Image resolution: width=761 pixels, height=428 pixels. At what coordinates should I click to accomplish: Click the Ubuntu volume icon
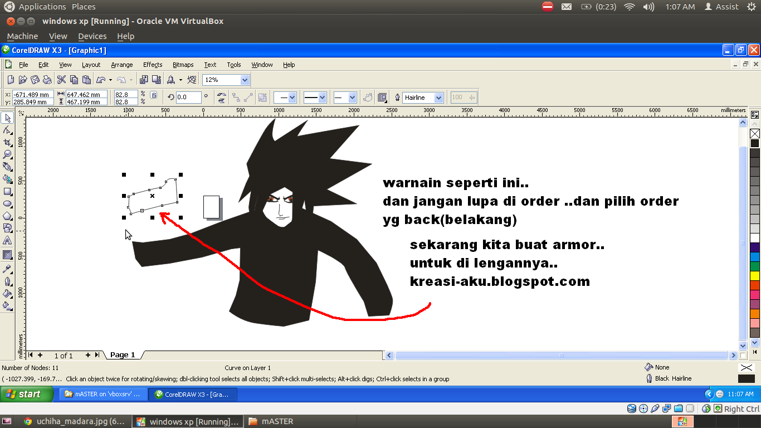(x=648, y=7)
